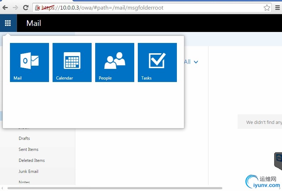Select the Drafts folder
This screenshot has height=191, width=282.
pos(24,138)
